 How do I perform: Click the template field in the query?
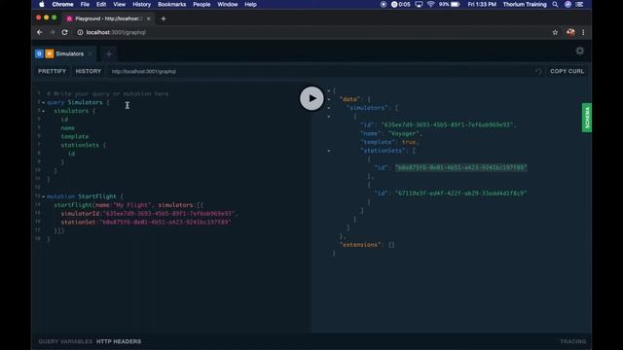75,136
